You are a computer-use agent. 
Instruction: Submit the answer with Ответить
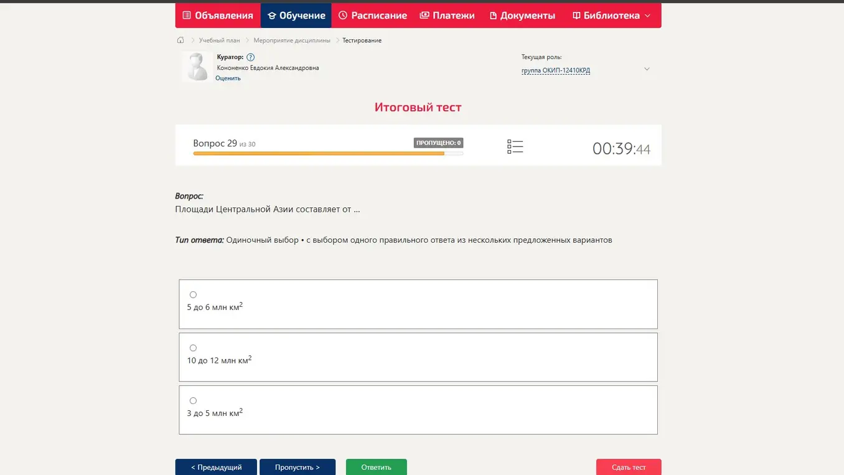[377, 467]
